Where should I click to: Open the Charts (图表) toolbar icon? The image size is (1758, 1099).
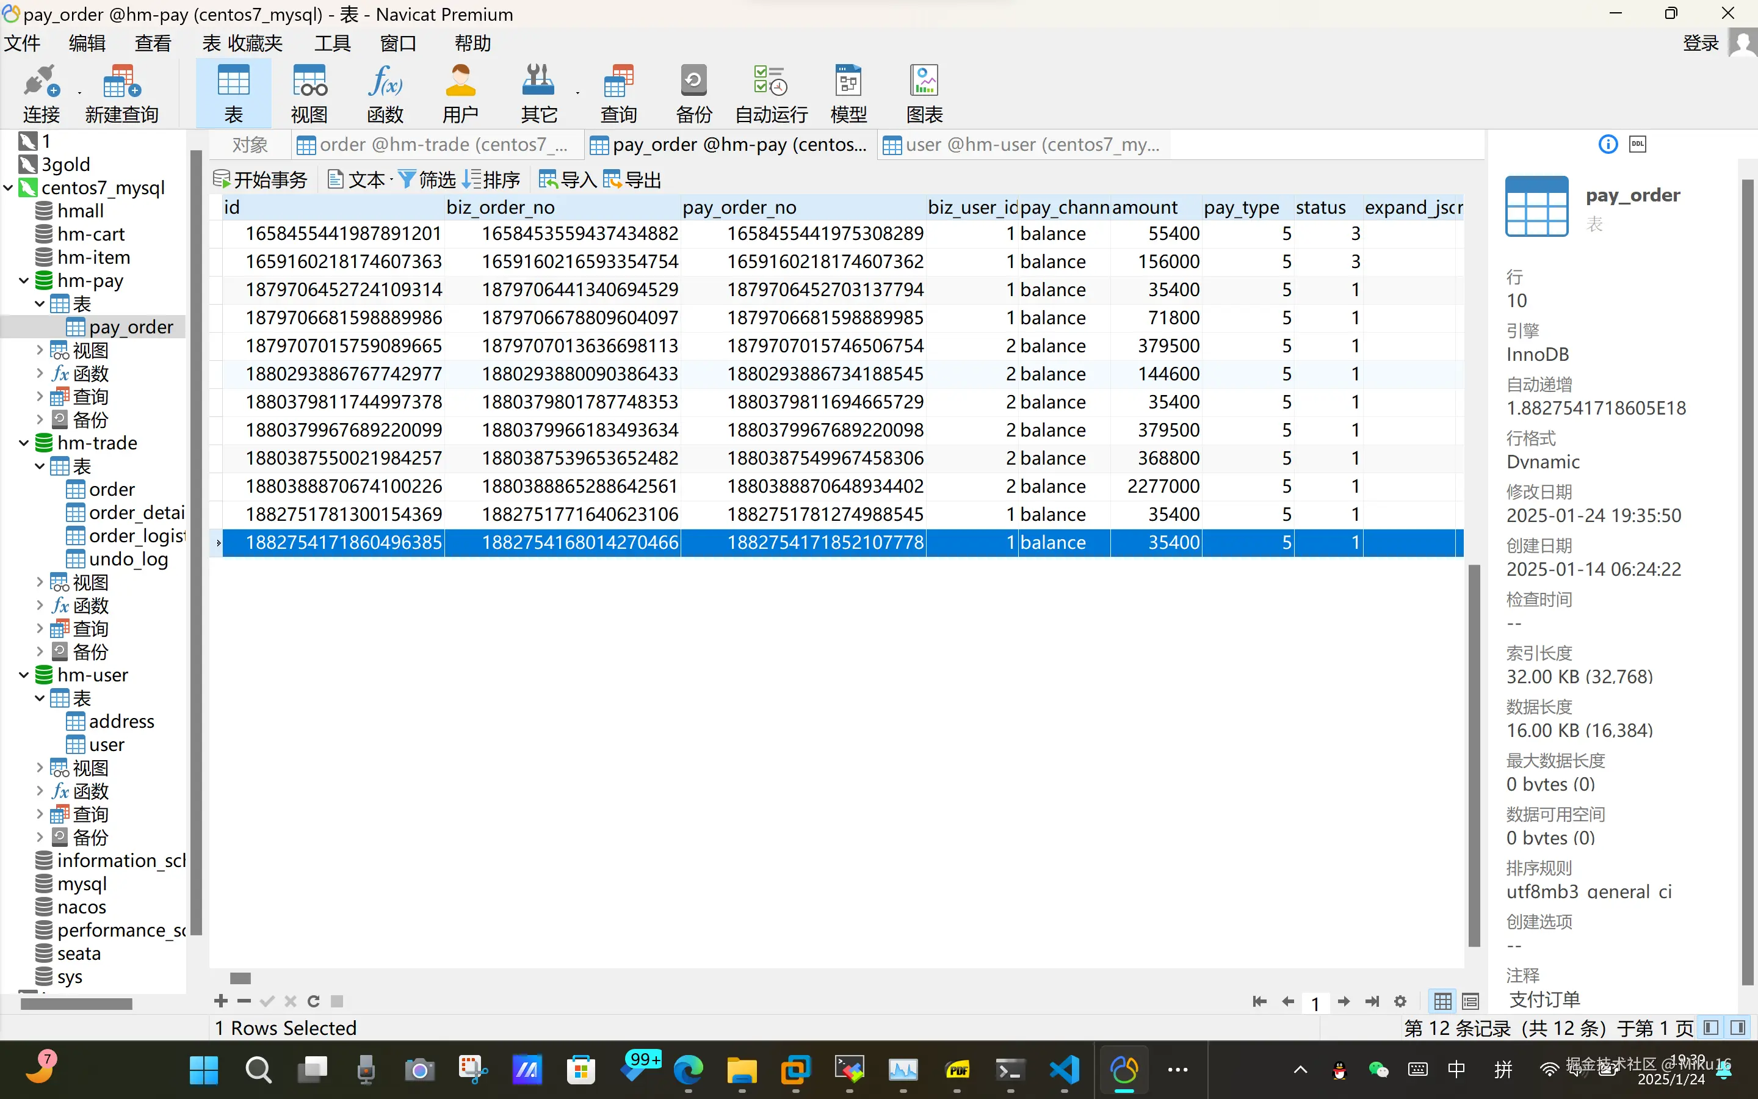(924, 93)
